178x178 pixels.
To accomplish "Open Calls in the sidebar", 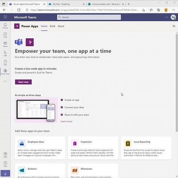I will click(5, 53).
